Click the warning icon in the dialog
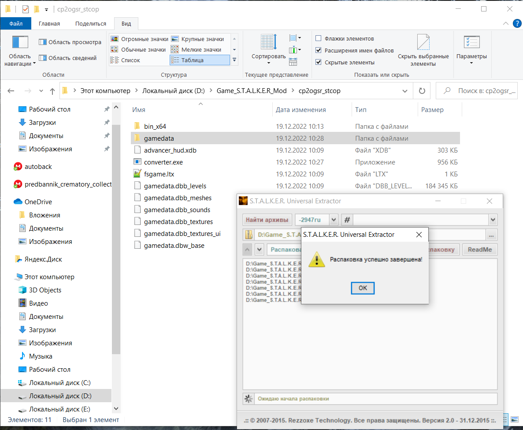Image resolution: width=523 pixels, height=430 pixels. (316, 259)
